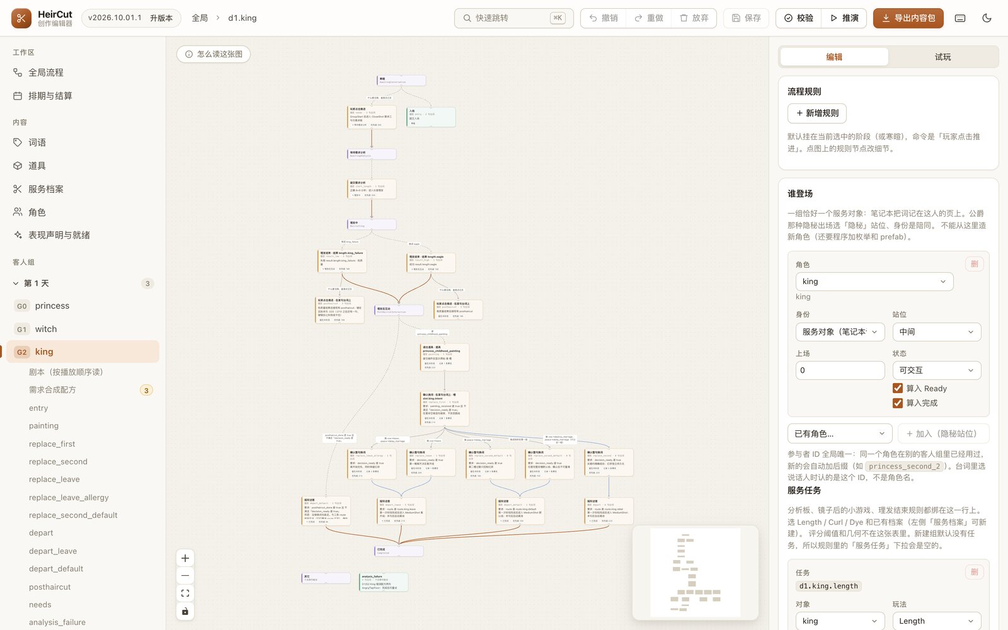This screenshot has width=1008, height=630.
Task: Fit the graph to view
Action: [185, 593]
